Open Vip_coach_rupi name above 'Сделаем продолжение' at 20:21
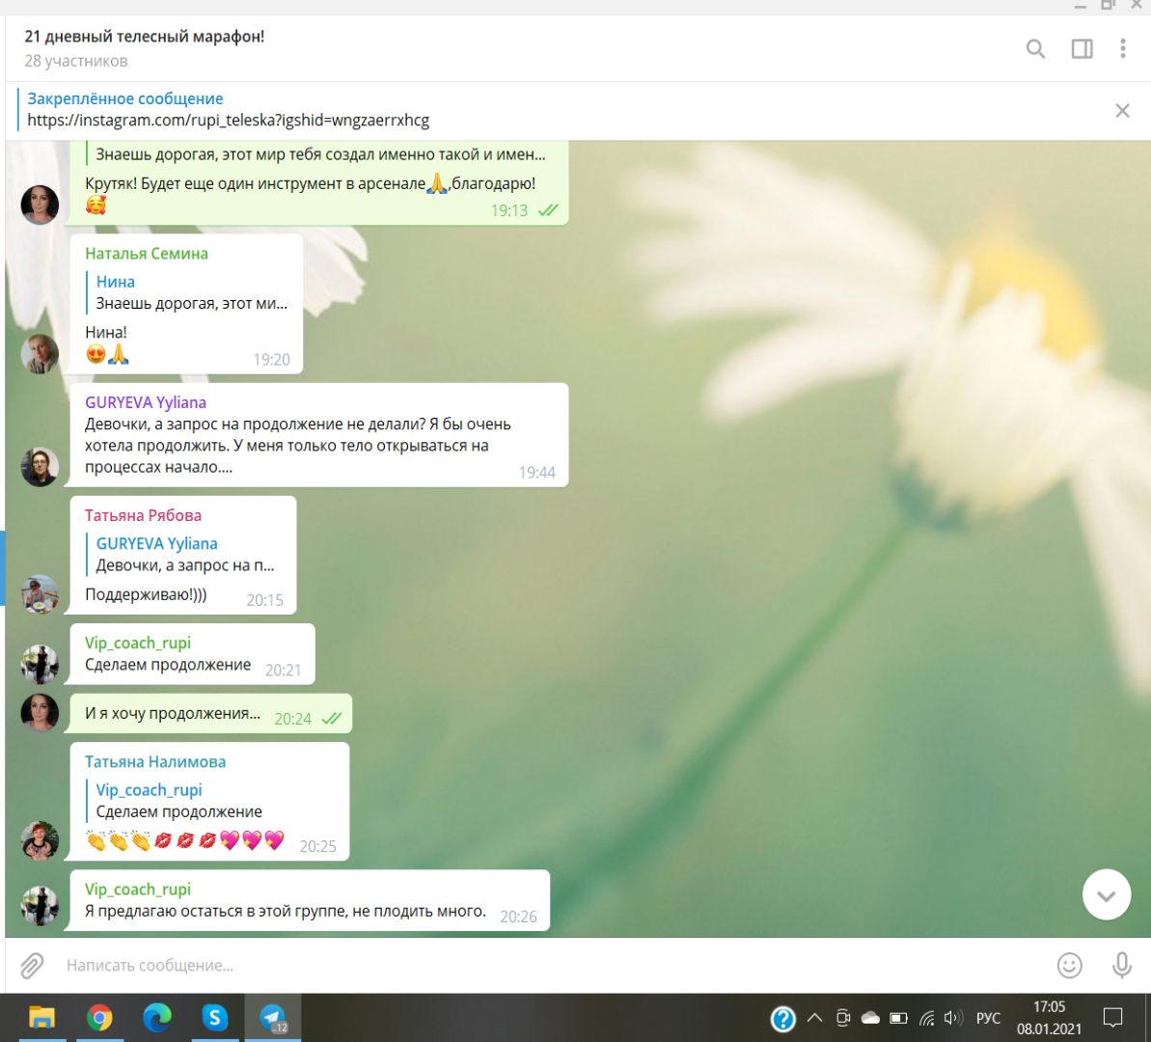Screen dimensions: 1151x1042 coord(138,644)
